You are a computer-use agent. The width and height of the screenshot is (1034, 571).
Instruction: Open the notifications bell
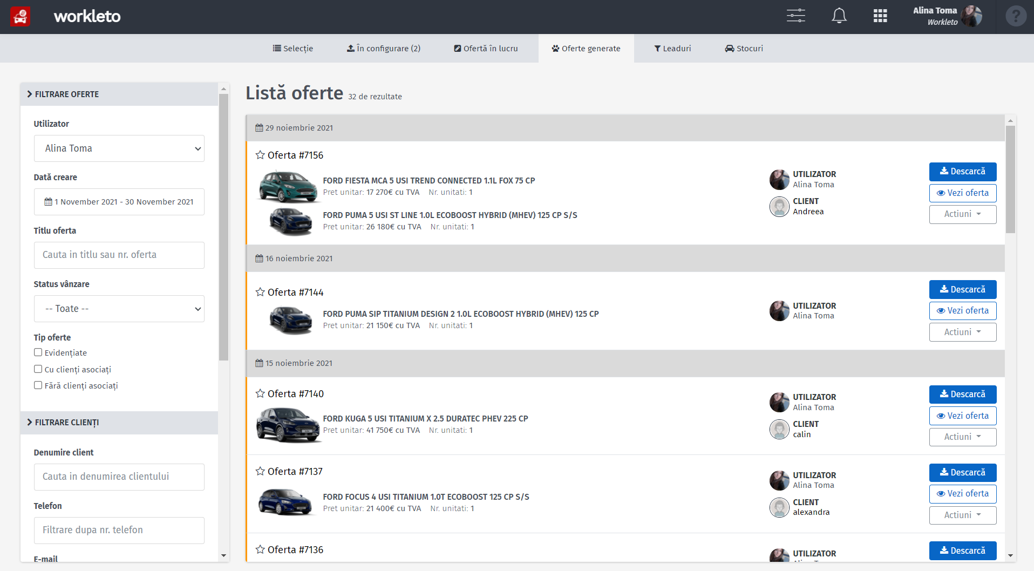click(x=839, y=16)
